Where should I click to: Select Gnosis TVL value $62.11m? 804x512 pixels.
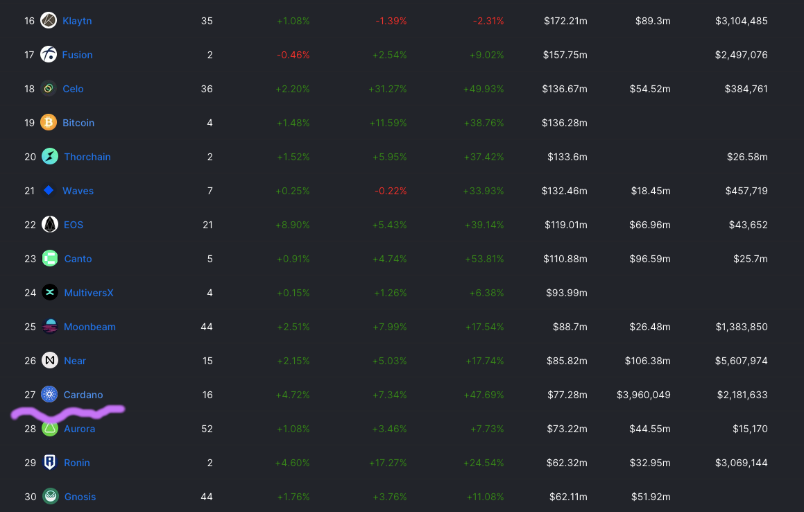[568, 497]
